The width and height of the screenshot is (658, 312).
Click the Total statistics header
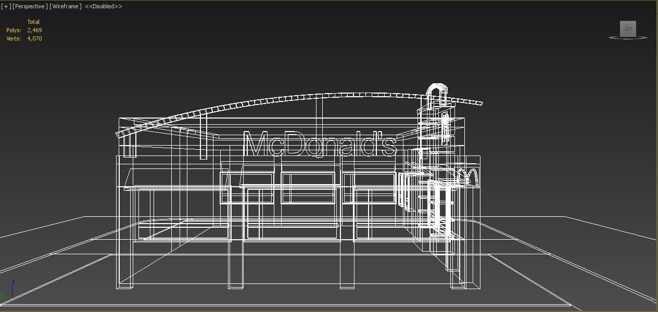coord(33,22)
